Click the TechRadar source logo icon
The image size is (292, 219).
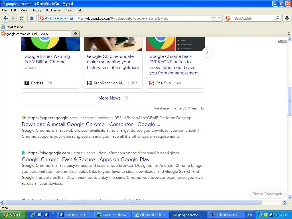(x=89, y=83)
